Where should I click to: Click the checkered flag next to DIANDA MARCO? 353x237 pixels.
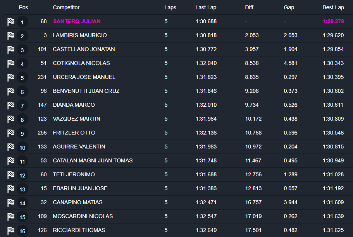click(11, 105)
